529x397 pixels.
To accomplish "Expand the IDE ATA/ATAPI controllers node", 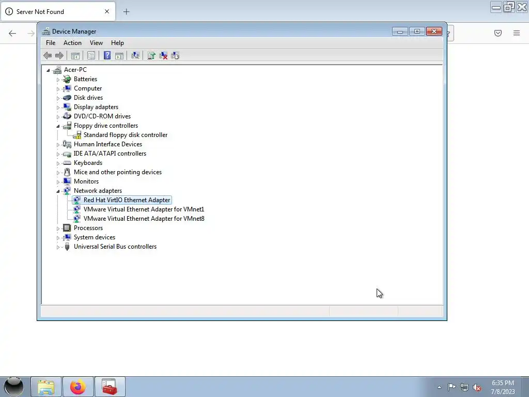I will click(58, 154).
